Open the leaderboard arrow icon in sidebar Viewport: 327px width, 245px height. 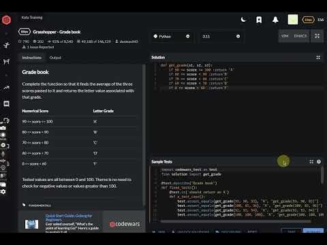pos(6,88)
